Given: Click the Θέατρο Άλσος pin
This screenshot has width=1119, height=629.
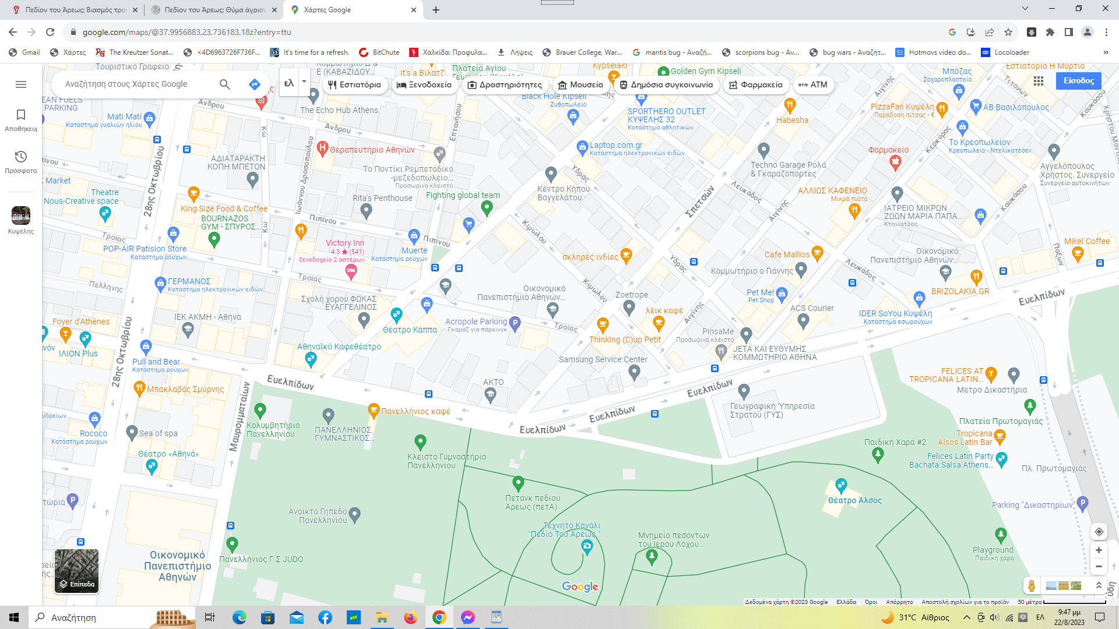Looking at the screenshot, I should coord(841,485).
